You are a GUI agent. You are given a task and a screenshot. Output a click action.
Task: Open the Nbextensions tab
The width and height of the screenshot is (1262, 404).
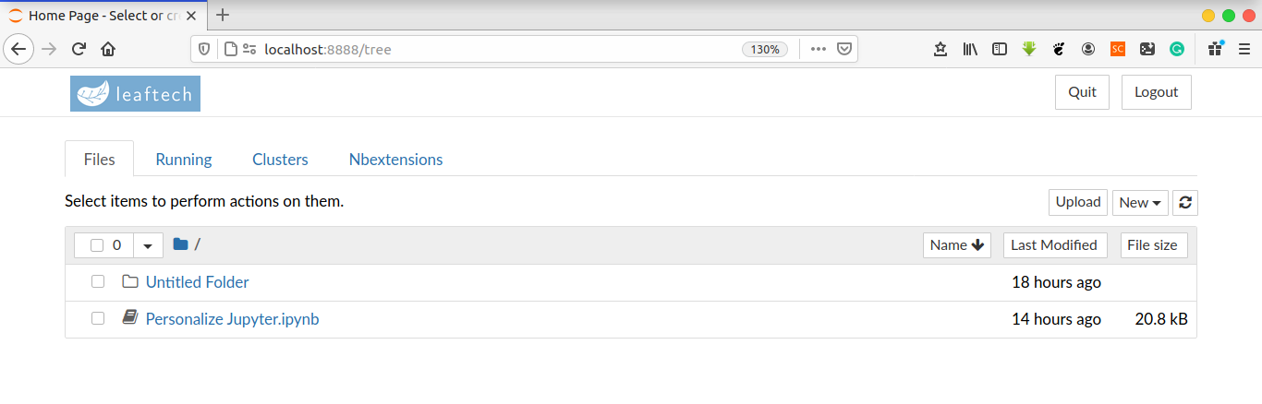tap(395, 160)
